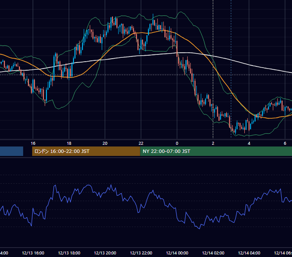Click the 2 hour label on price chart axis
292x257 pixels.
tap(213, 143)
